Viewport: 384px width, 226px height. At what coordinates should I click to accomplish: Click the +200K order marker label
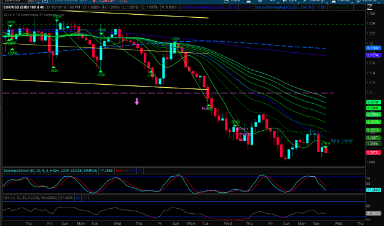coord(12,53)
